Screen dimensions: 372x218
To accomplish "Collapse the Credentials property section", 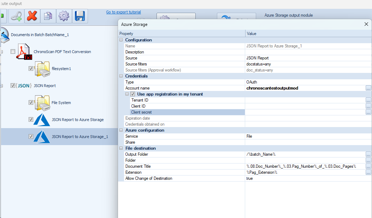I will click(121, 76).
